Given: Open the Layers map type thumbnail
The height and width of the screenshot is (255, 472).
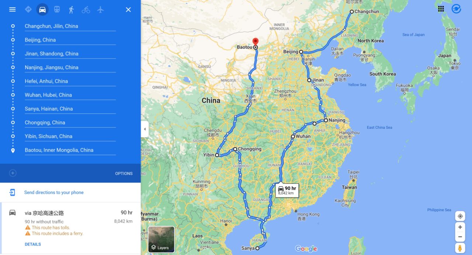Looking at the screenshot, I should pos(162,240).
